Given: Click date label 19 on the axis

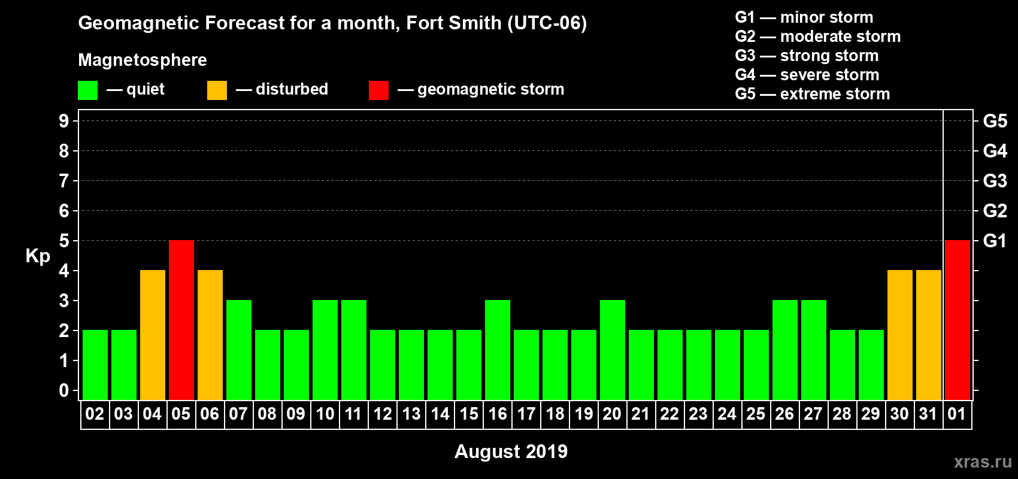Looking at the screenshot, I should [583, 414].
